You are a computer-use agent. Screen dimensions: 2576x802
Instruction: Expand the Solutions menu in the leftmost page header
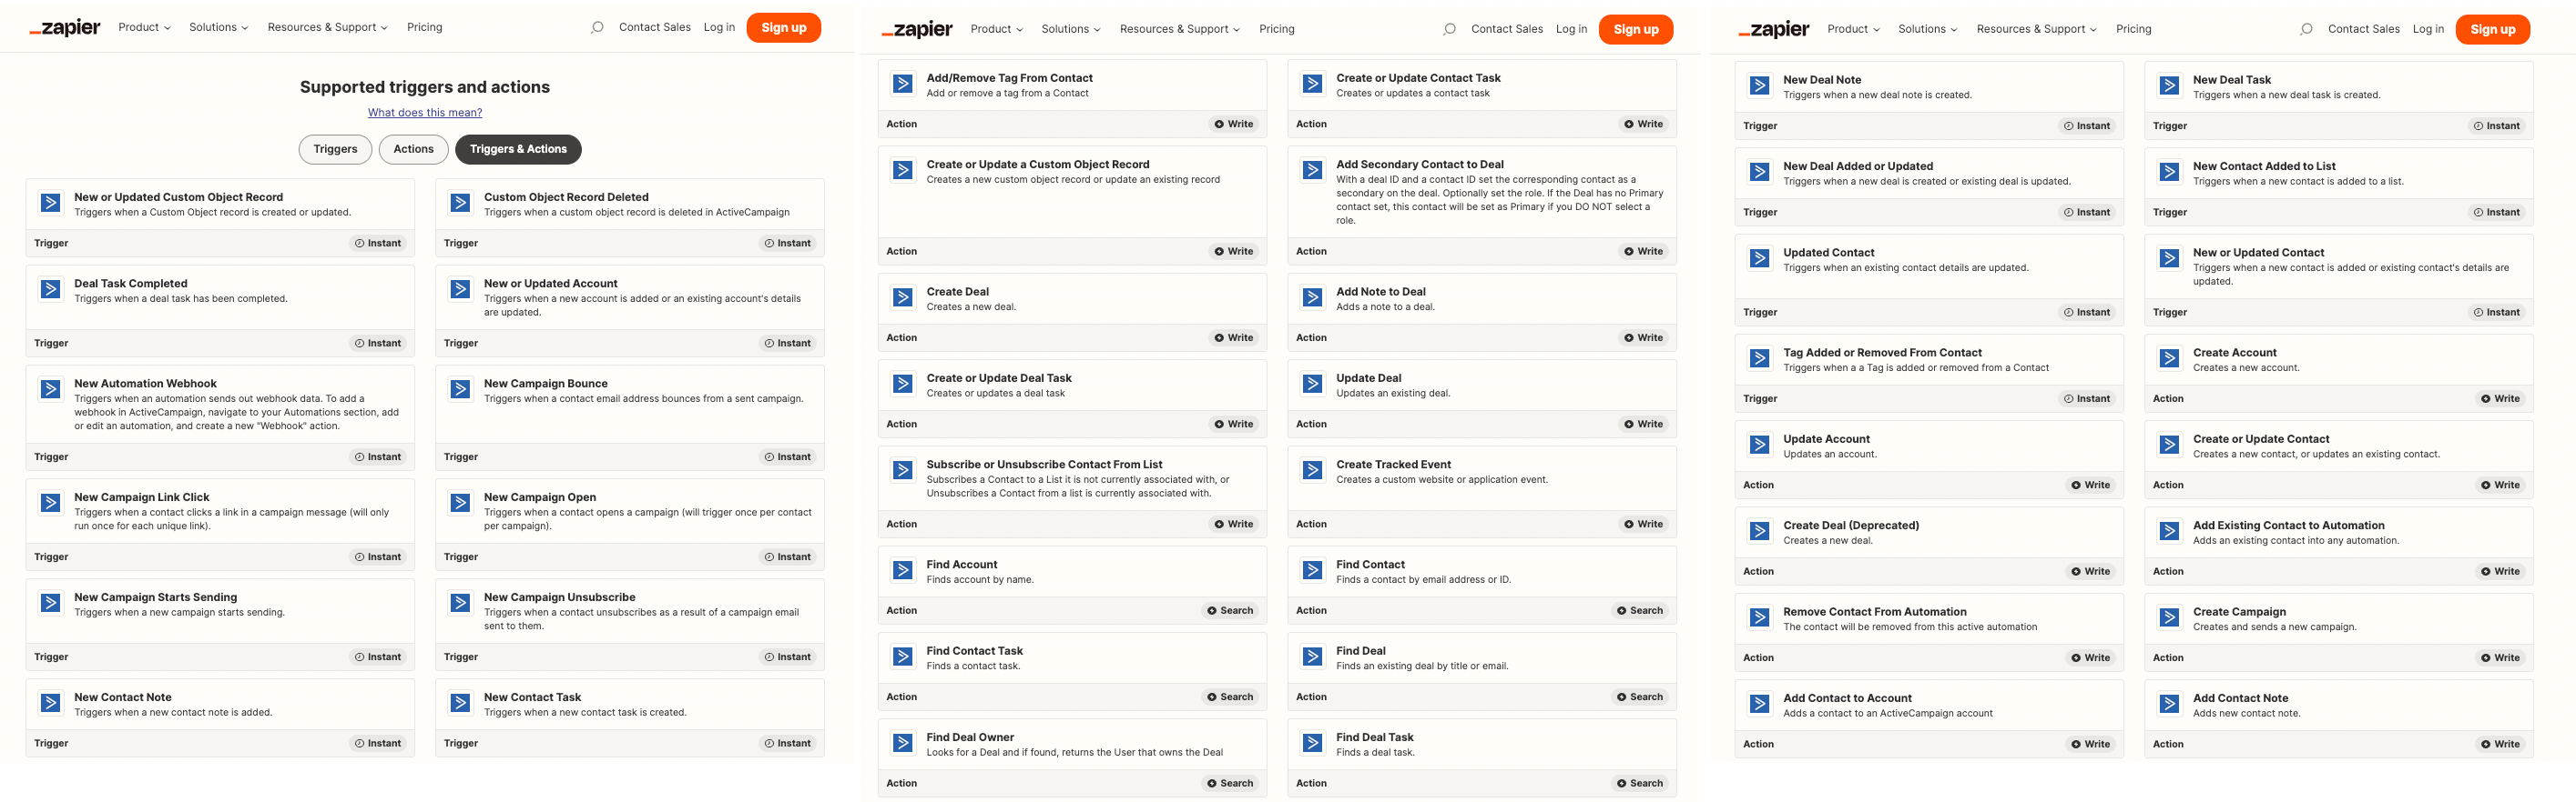219,28
